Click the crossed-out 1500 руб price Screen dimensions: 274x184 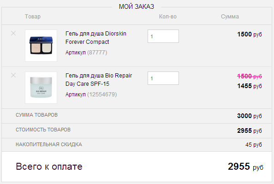click(x=250, y=76)
